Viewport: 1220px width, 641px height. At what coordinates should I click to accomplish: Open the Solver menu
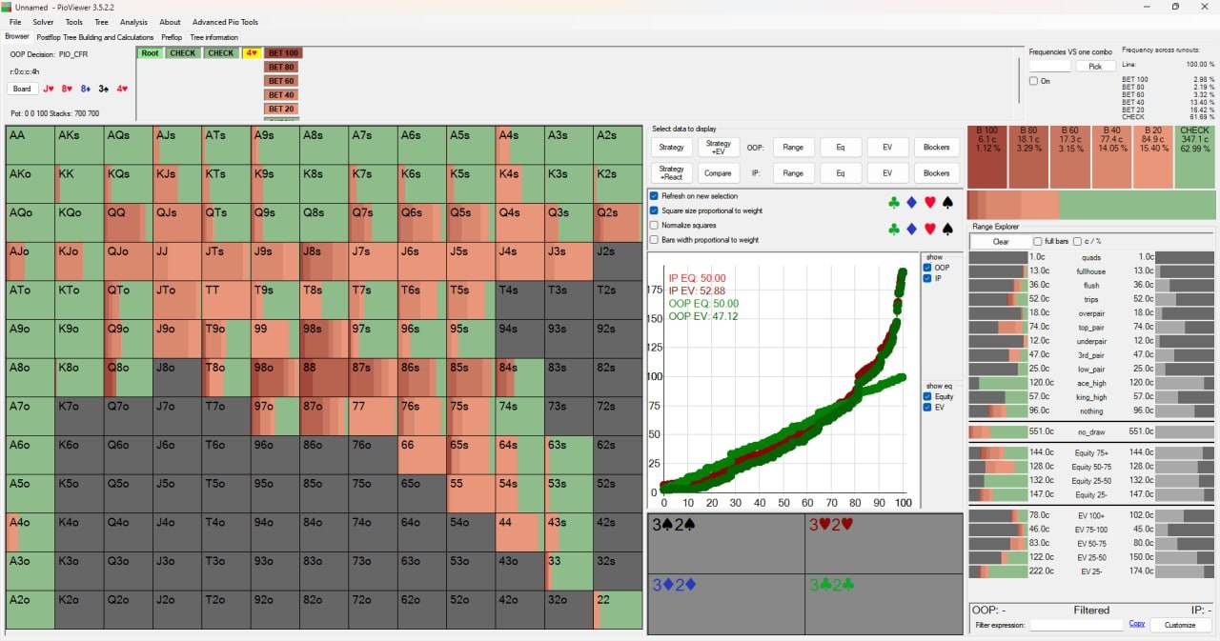point(43,22)
